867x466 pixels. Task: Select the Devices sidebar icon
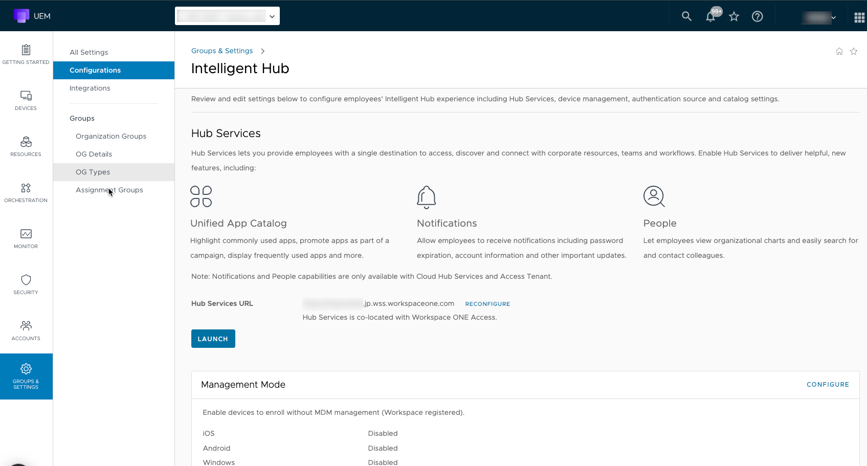click(26, 97)
